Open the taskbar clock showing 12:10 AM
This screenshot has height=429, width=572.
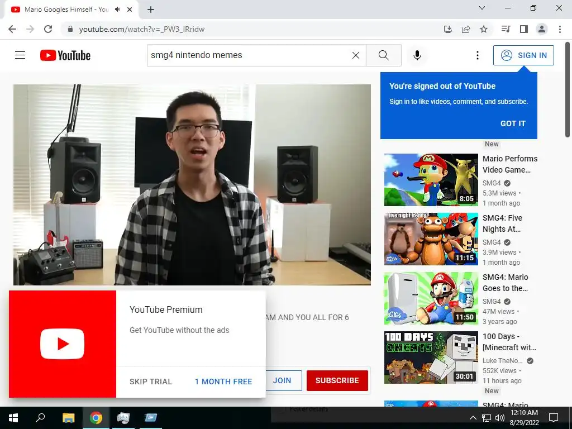pos(524,418)
